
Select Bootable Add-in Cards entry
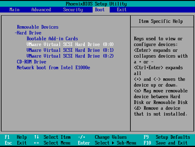(x=52, y=39)
